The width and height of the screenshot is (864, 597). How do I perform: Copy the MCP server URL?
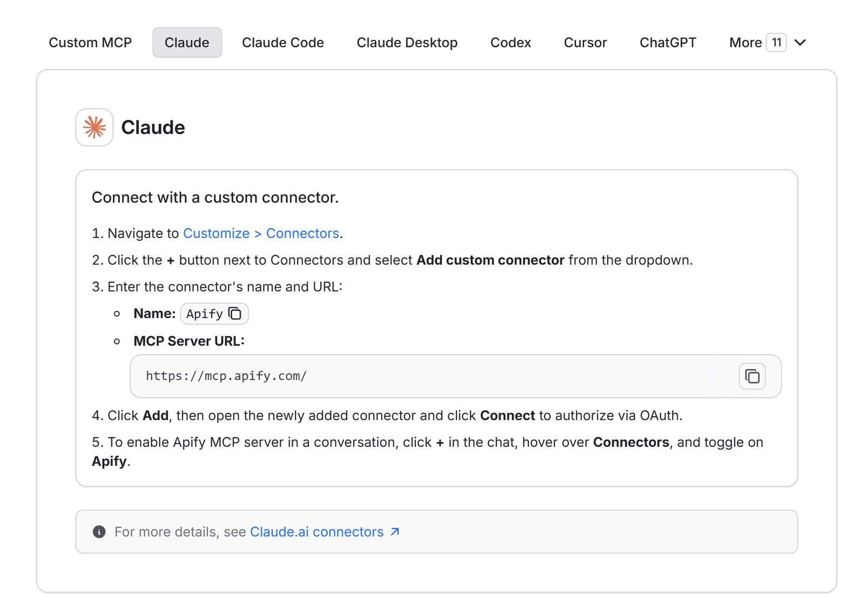tap(752, 376)
